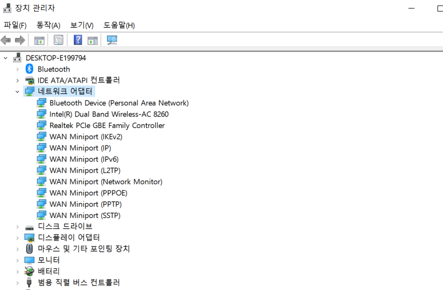
Task: Click the 디스플레이 어댑터 icon
Action: [x=30, y=238]
